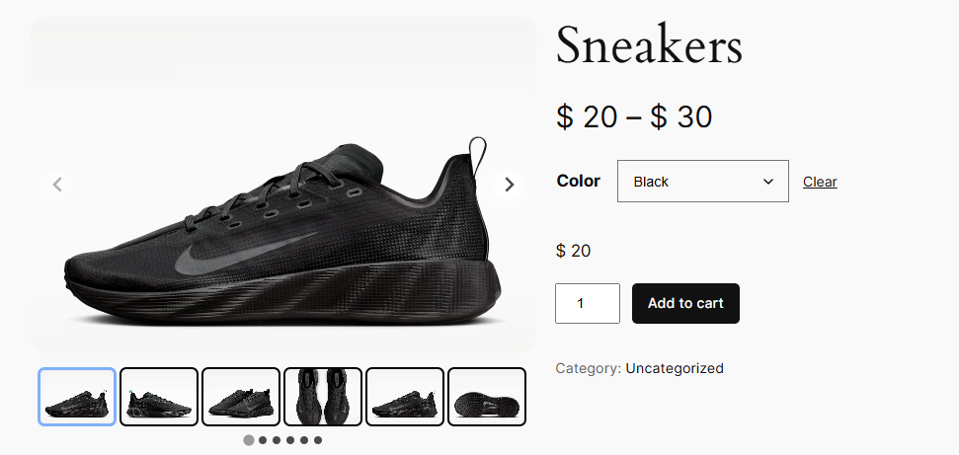Click the last gallery pagination dot
This screenshot has height=455, width=959.
click(318, 440)
